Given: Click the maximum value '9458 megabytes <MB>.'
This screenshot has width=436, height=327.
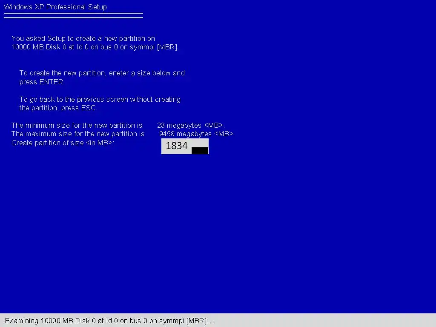Looking at the screenshot, I should pyautogui.click(x=197, y=134).
